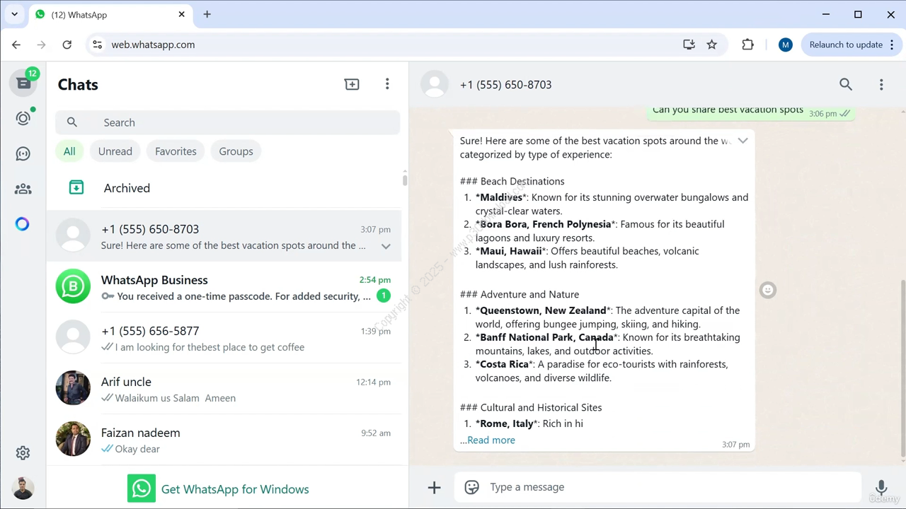Open your profile photo in sidebar
Image resolution: width=906 pixels, height=509 pixels.
coord(23,488)
